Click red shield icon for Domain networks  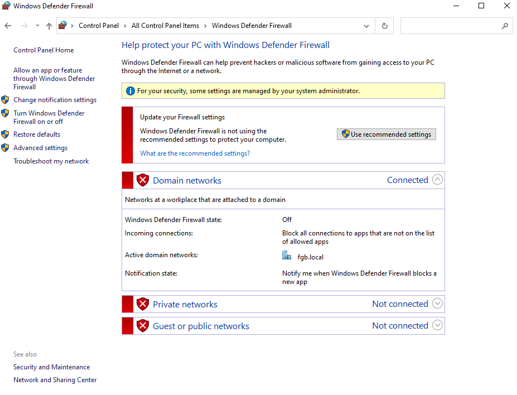tap(142, 180)
